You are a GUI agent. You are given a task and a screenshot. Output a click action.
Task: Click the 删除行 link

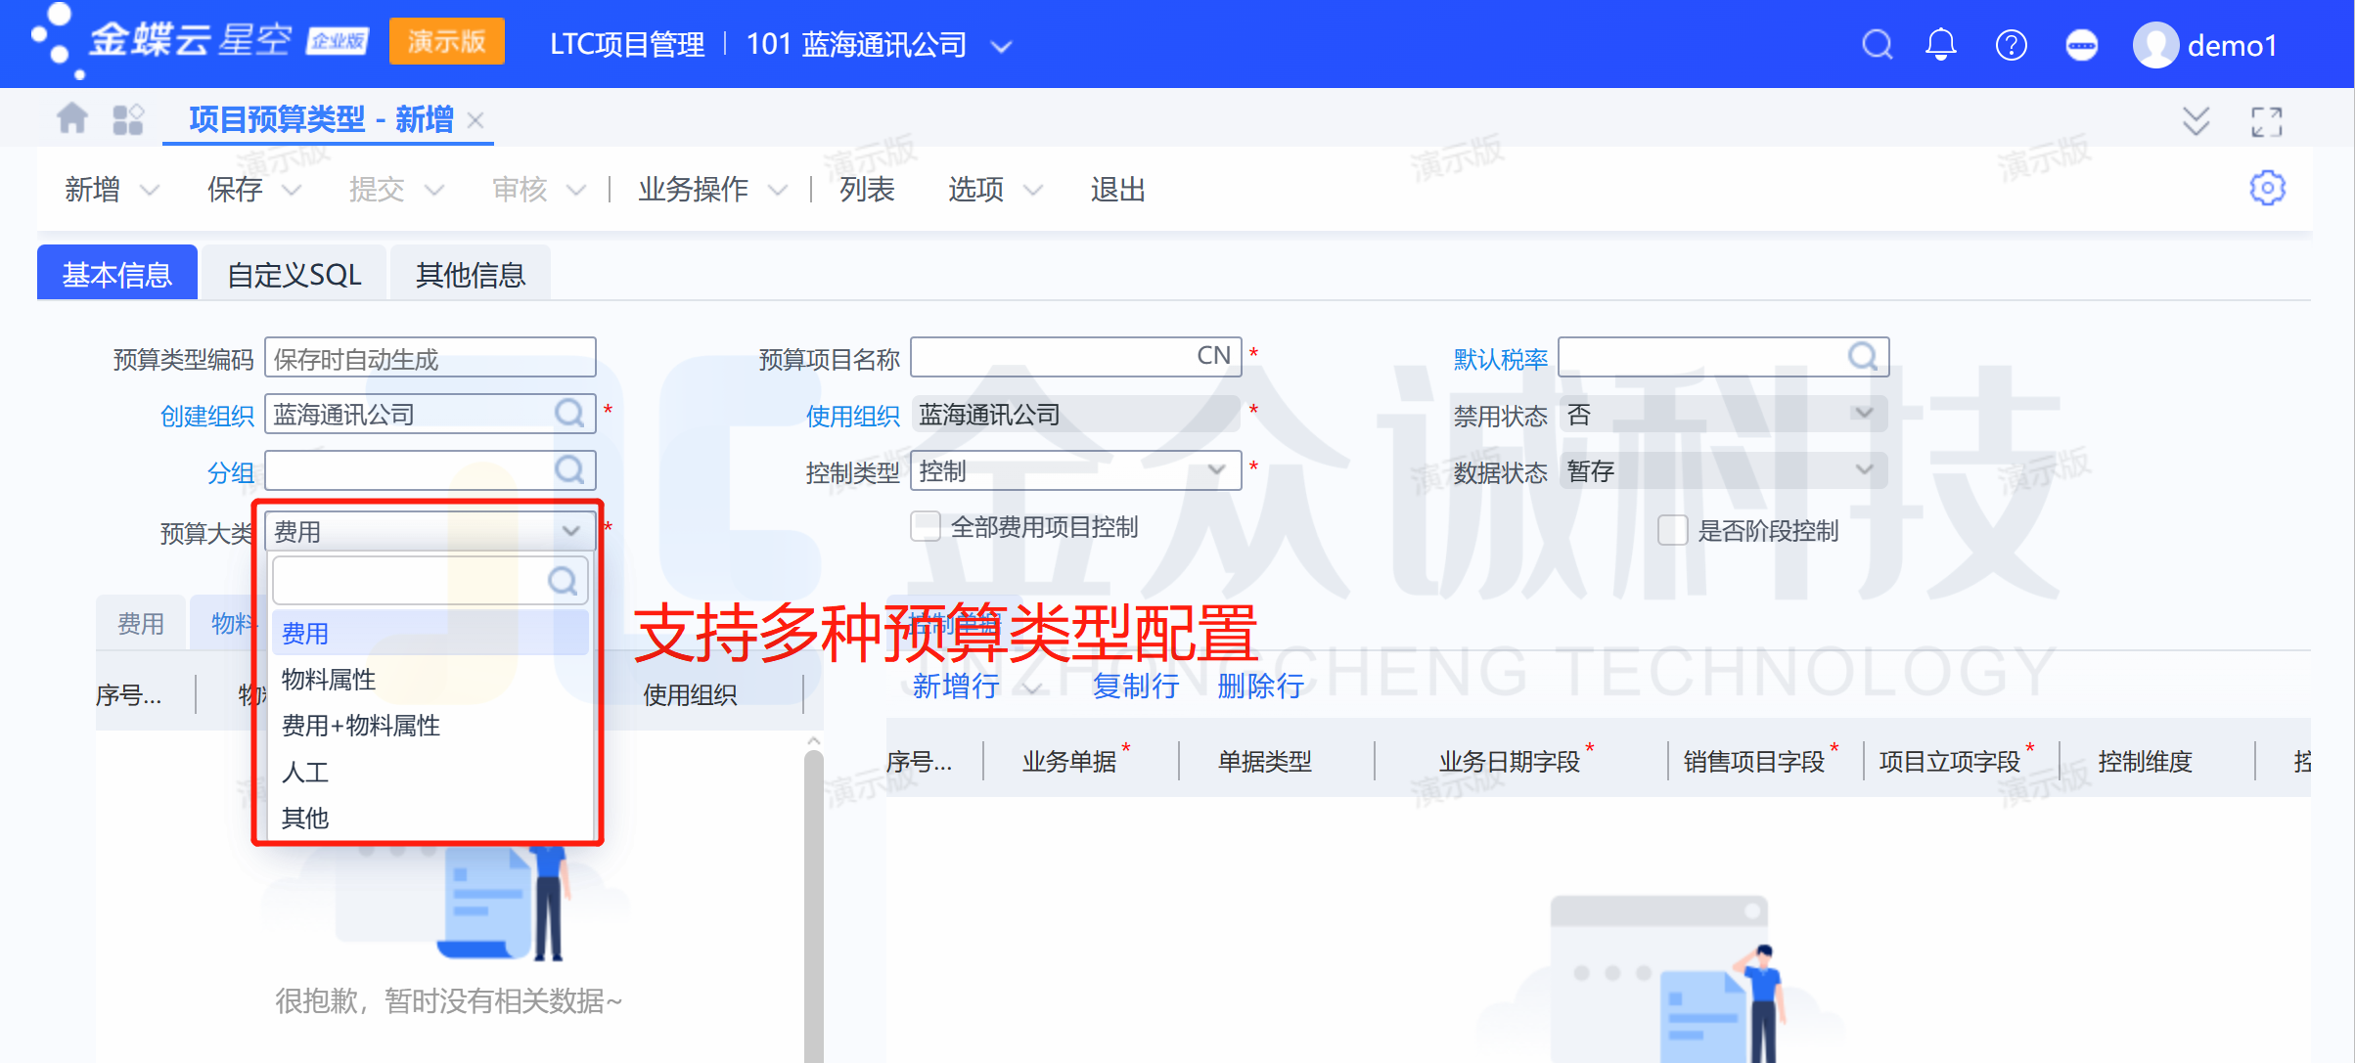tap(1260, 687)
